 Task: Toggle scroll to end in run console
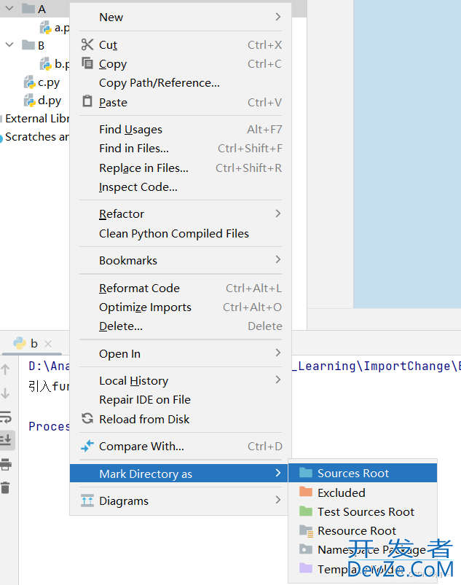coord(6,440)
